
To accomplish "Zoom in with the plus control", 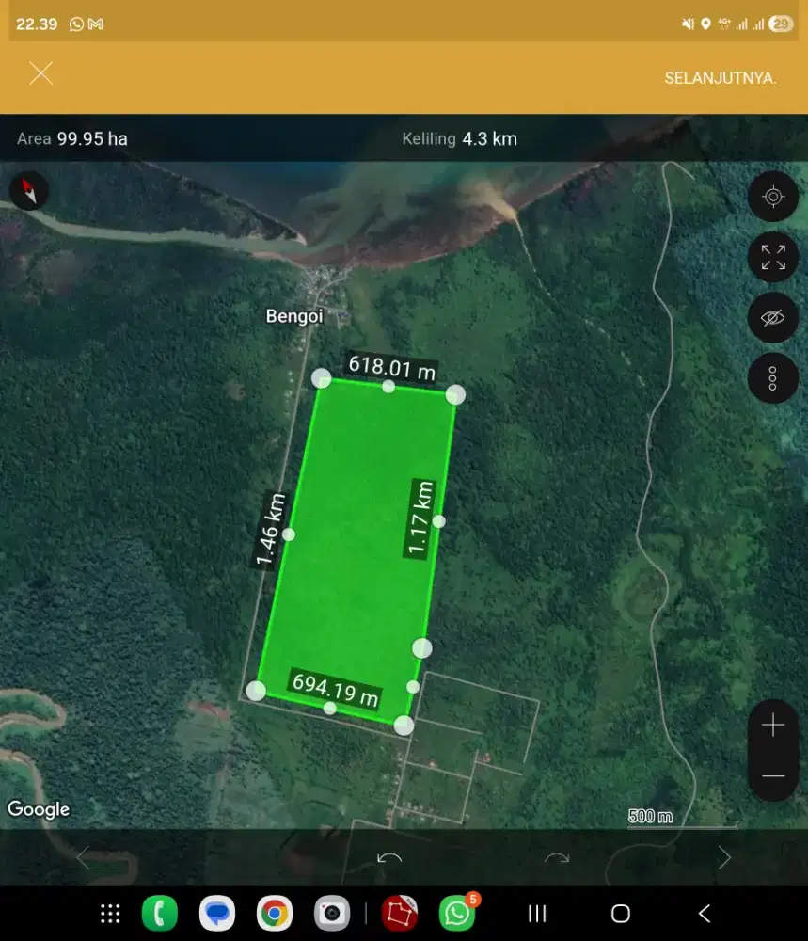I will click(773, 725).
